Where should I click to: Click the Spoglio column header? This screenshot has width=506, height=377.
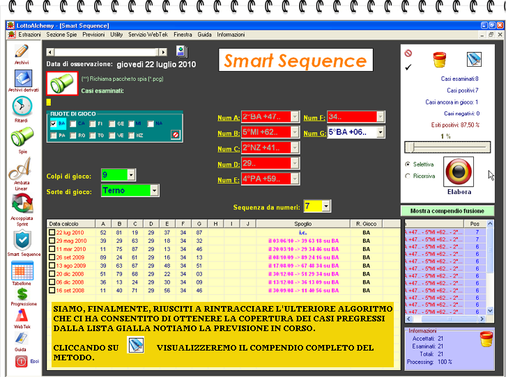pyautogui.click(x=302, y=224)
